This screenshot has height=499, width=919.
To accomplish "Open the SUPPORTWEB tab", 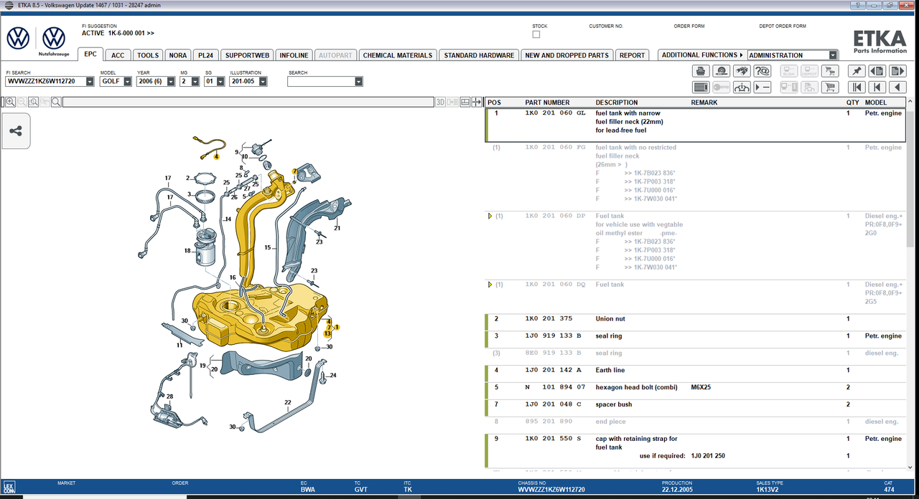I will click(x=247, y=55).
